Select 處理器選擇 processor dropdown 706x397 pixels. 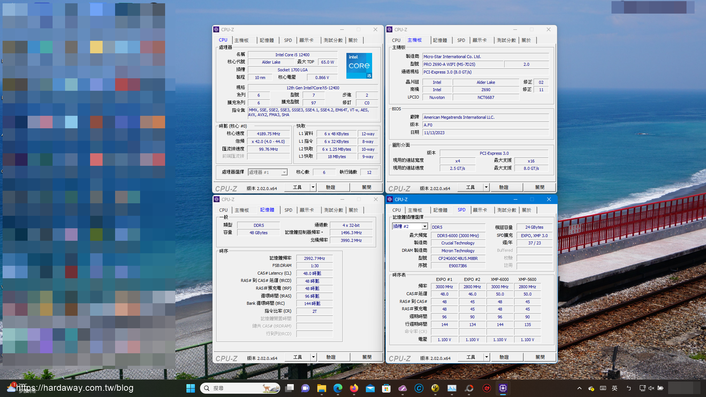pos(266,172)
